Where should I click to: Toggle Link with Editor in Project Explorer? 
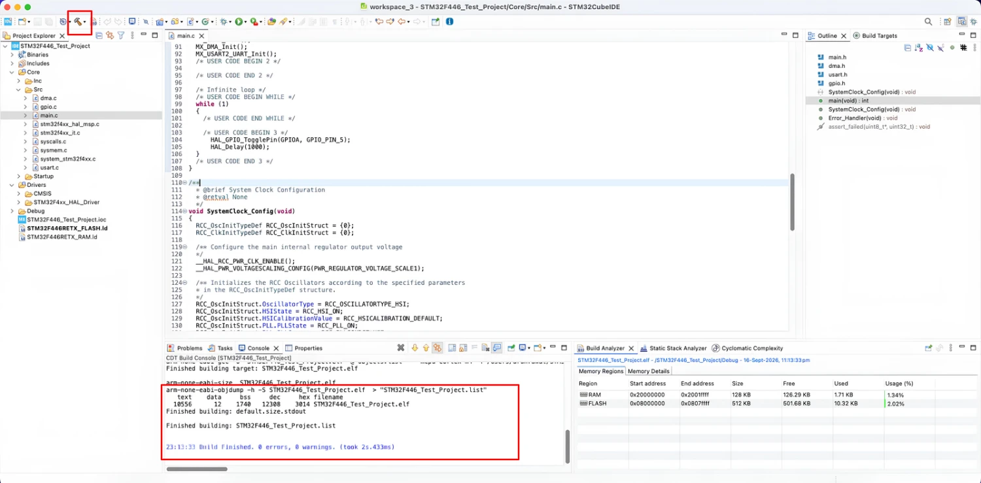point(109,35)
